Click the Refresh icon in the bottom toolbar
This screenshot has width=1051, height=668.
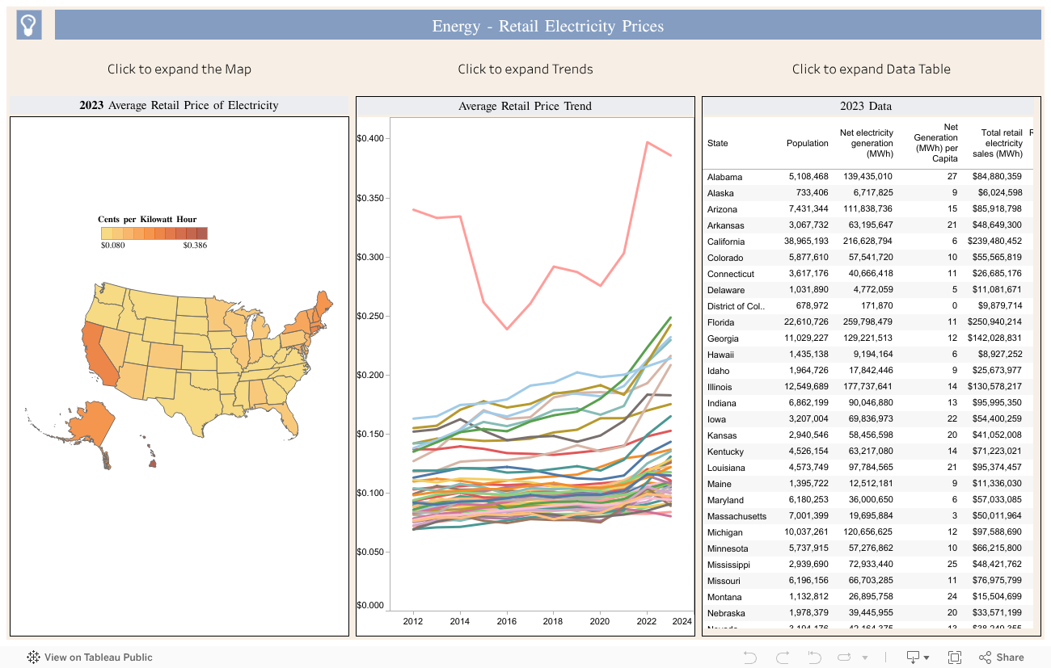844,657
